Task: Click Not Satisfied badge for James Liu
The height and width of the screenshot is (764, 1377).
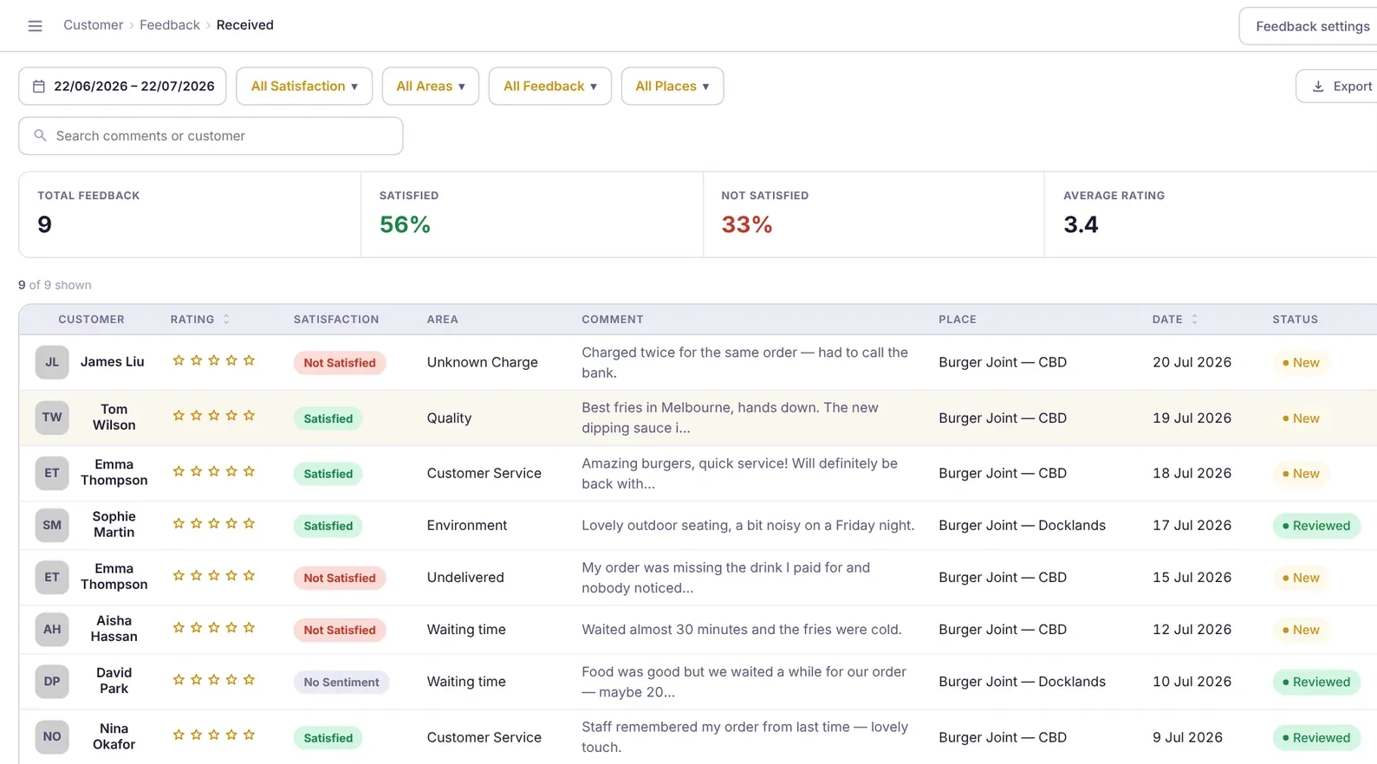Action: pyautogui.click(x=340, y=363)
